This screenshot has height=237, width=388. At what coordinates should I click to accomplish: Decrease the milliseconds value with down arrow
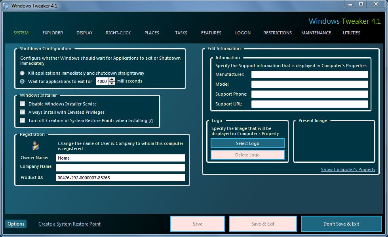[112, 83]
